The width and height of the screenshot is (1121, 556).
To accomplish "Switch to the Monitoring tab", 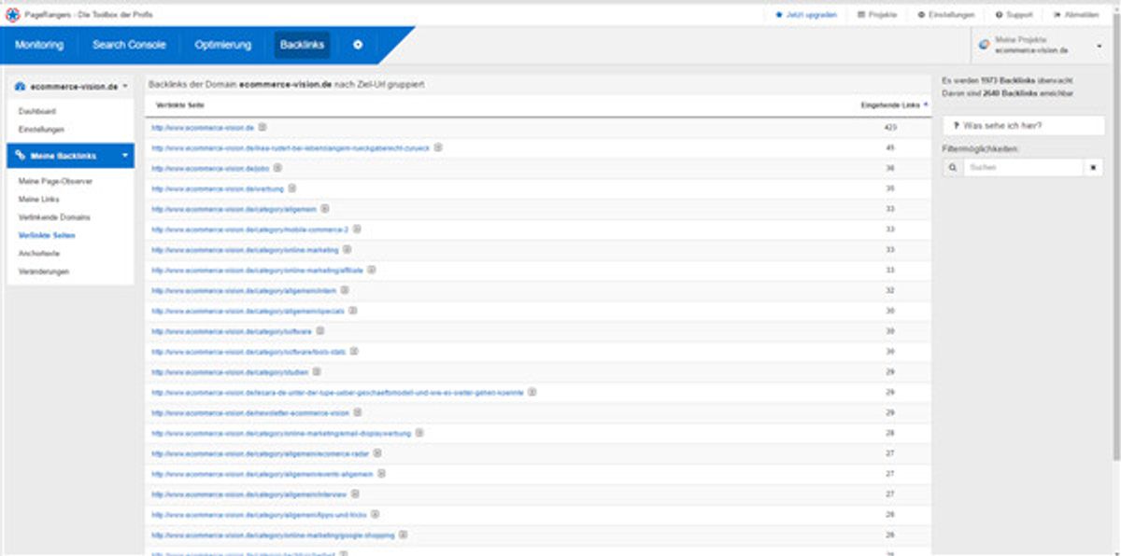I will coord(39,45).
